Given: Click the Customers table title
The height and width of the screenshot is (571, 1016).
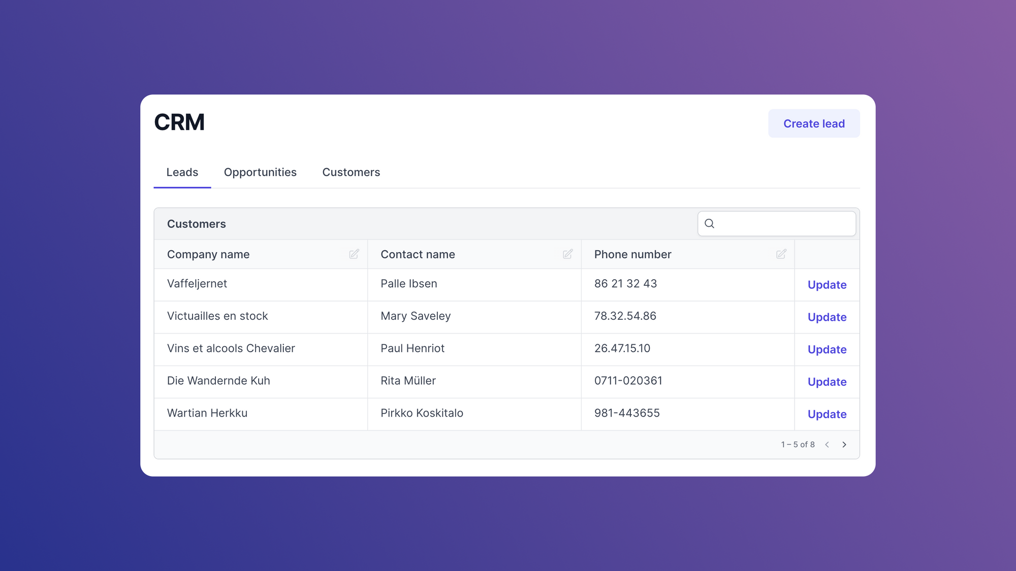Looking at the screenshot, I should click(x=196, y=224).
